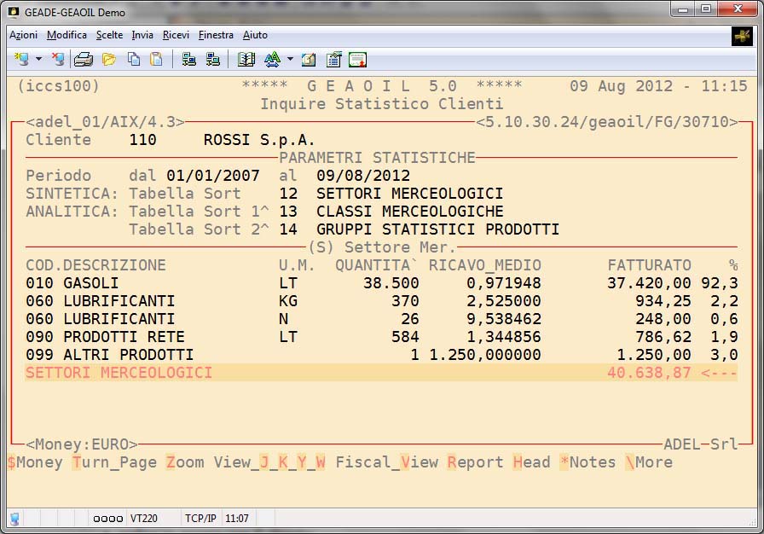Click the new connection toolbar icon
The height and width of the screenshot is (534, 764).
pyautogui.click(x=22, y=60)
